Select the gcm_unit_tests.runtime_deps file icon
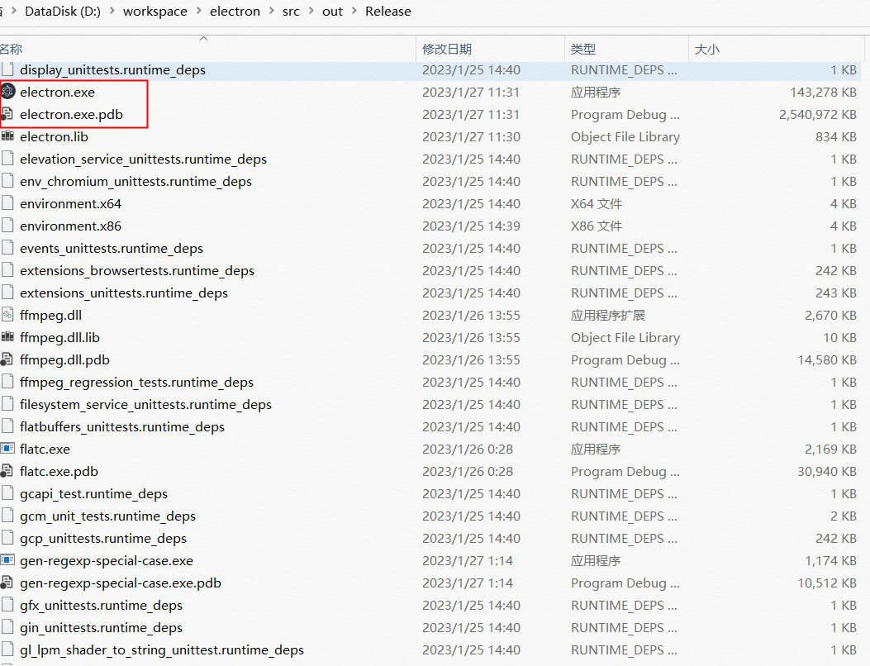The width and height of the screenshot is (870, 666). click(x=7, y=516)
